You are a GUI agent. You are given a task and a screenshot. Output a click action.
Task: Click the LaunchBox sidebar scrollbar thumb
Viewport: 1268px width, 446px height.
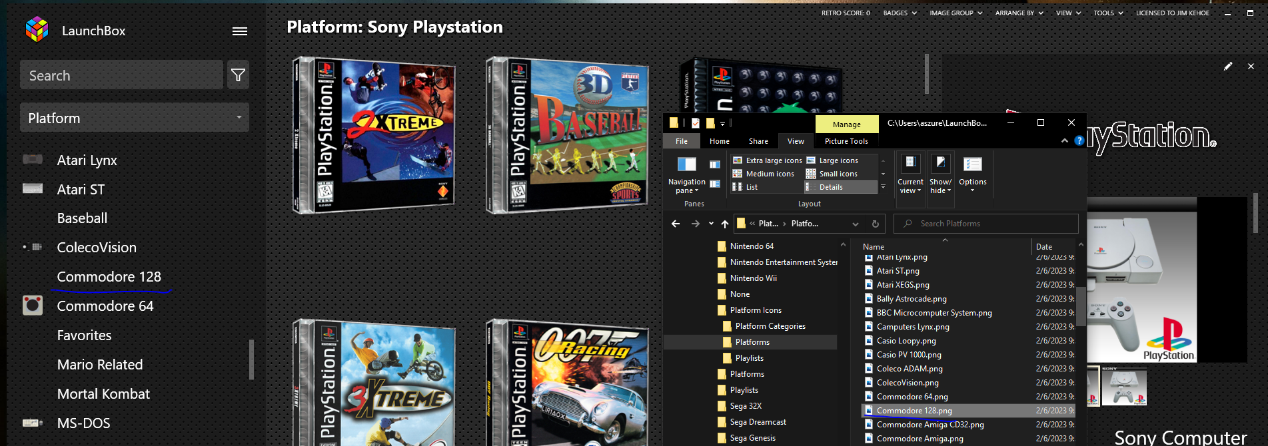coord(251,359)
